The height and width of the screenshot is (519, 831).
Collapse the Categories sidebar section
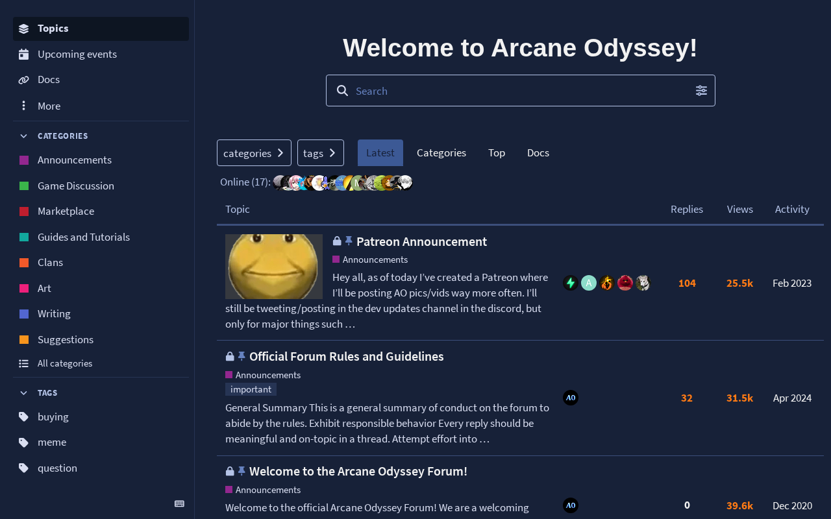pyautogui.click(x=24, y=136)
